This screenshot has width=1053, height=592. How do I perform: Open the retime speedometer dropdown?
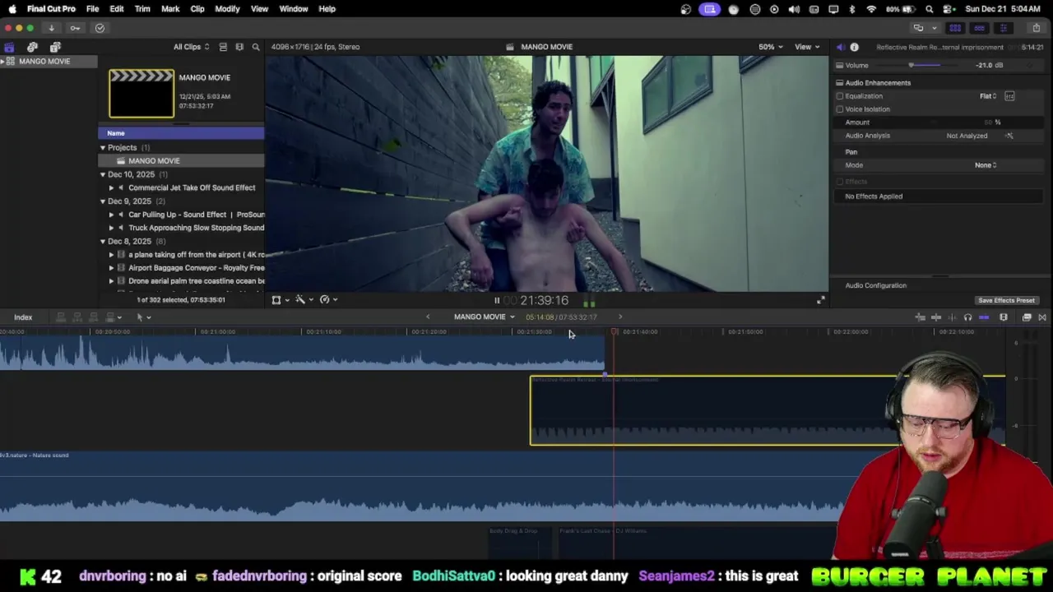pos(329,300)
